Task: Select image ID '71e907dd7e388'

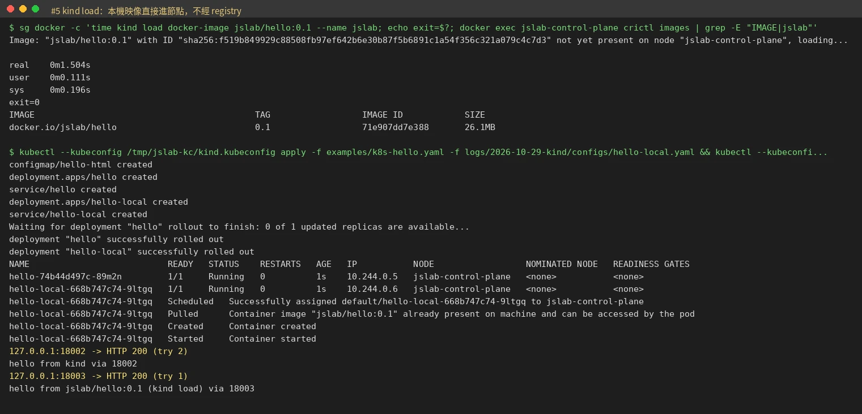Action: [x=396, y=127]
